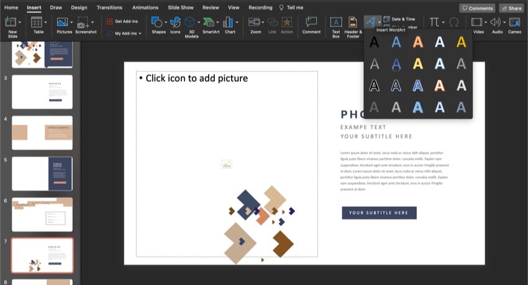528x285 pixels.
Task: Click the Icons button in ribbon
Action: (175, 22)
